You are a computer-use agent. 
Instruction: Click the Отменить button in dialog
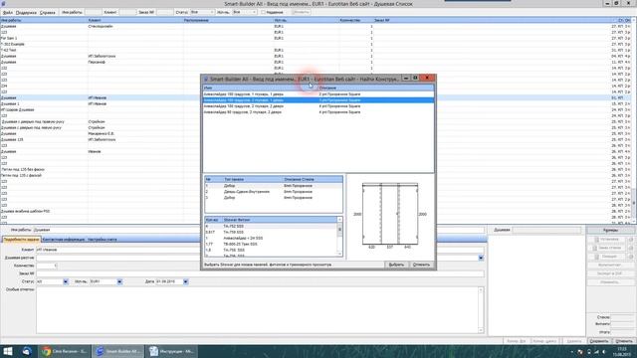click(x=421, y=265)
